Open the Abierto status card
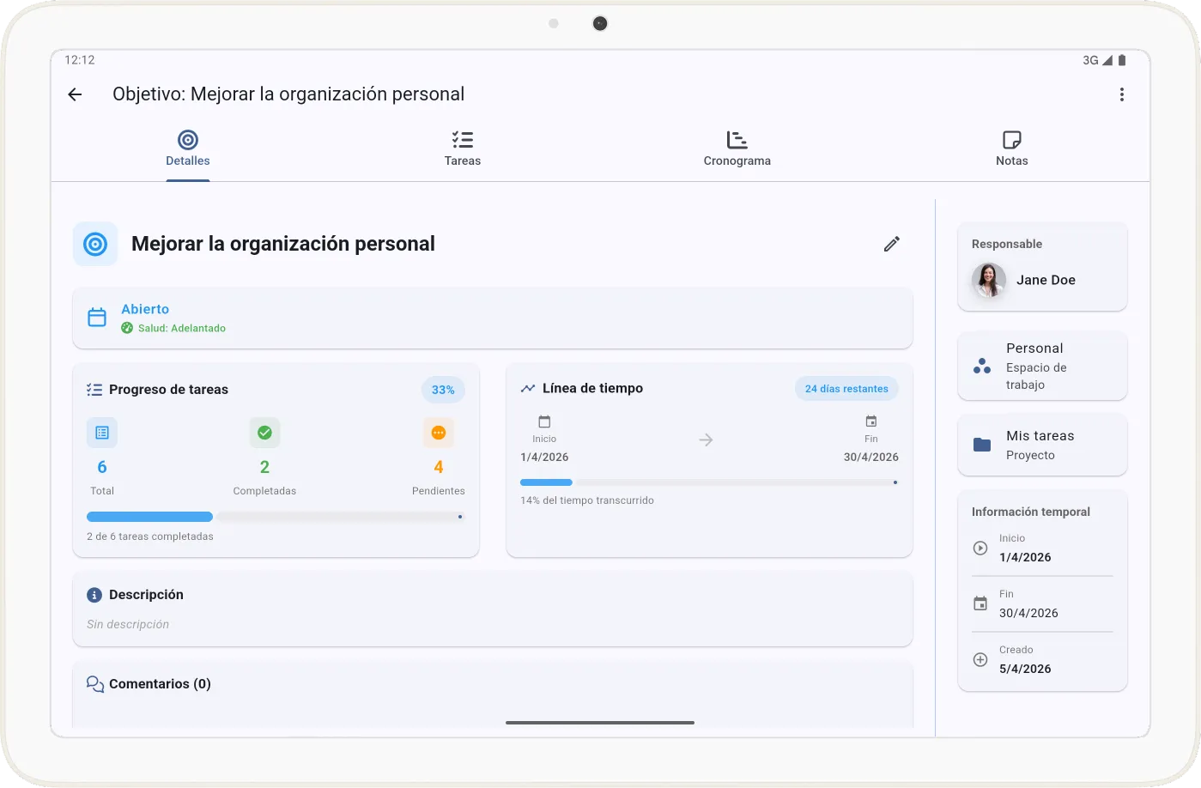 coord(493,318)
